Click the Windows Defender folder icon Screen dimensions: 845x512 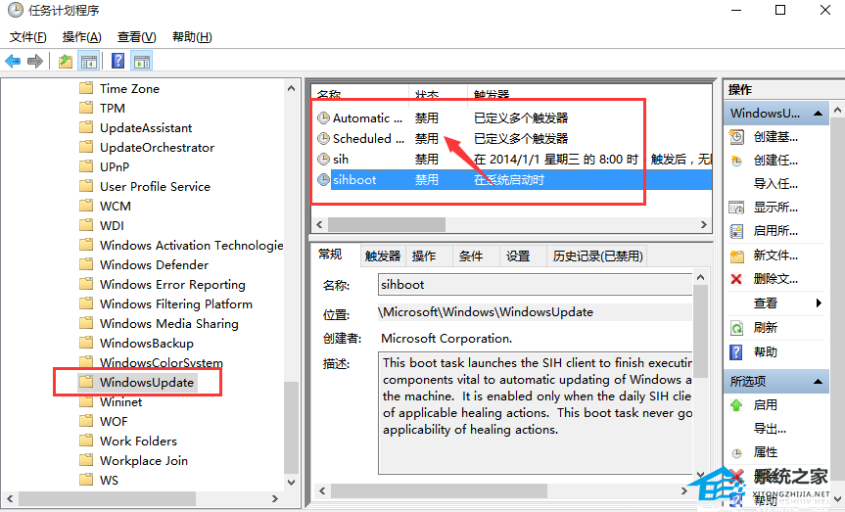click(86, 264)
